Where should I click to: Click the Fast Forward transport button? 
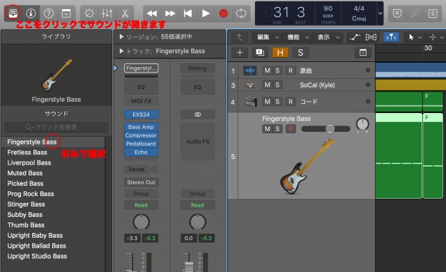(170, 13)
